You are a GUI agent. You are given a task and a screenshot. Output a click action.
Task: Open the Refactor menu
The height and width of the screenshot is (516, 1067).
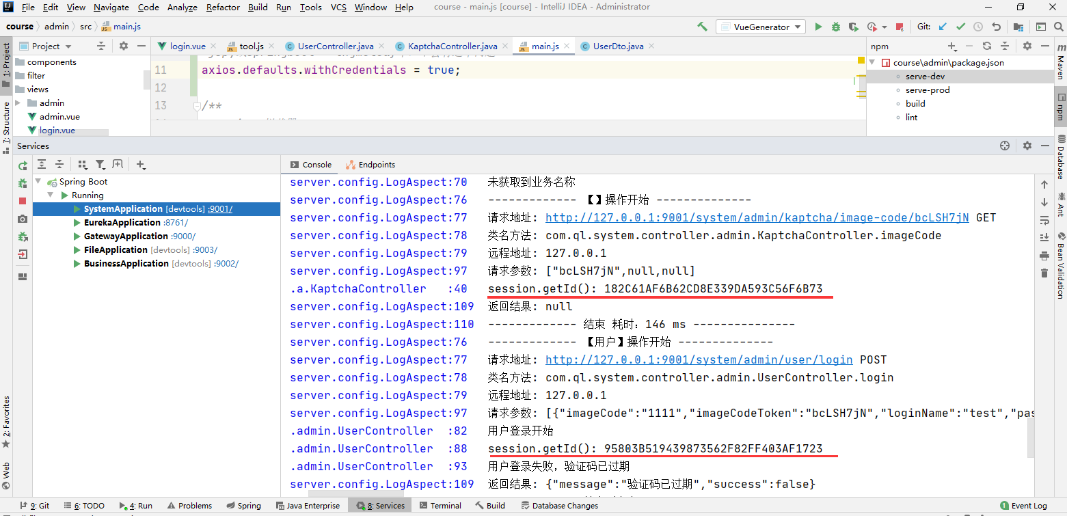[x=223, y=7]
